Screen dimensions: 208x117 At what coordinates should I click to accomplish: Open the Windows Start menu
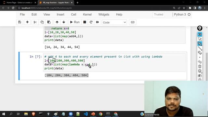(4, 114)
